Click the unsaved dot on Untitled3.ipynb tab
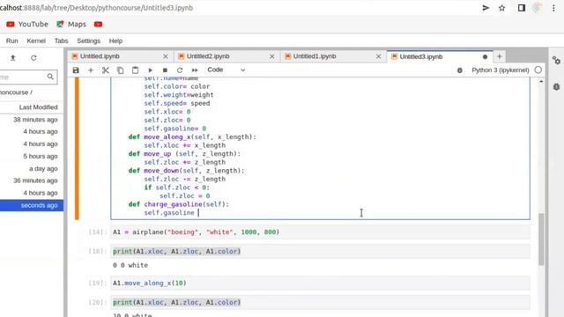Viewport: 564px width, 317px height. click(485, 56)
